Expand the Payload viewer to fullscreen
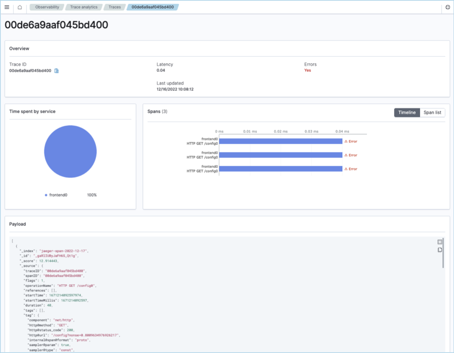 (439, 242)
